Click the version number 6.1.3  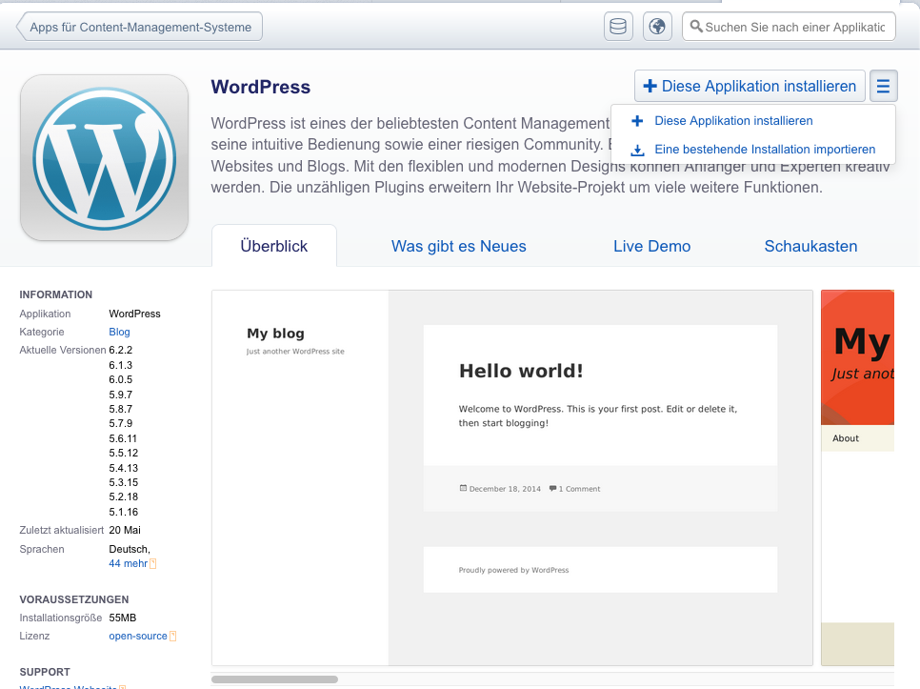[x=121, y=365]
